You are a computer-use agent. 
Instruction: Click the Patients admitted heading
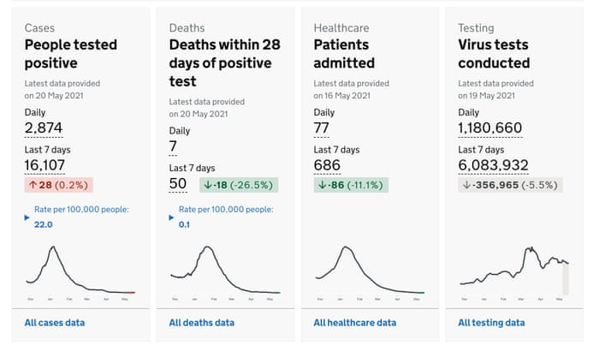click(x=344, y=53)
